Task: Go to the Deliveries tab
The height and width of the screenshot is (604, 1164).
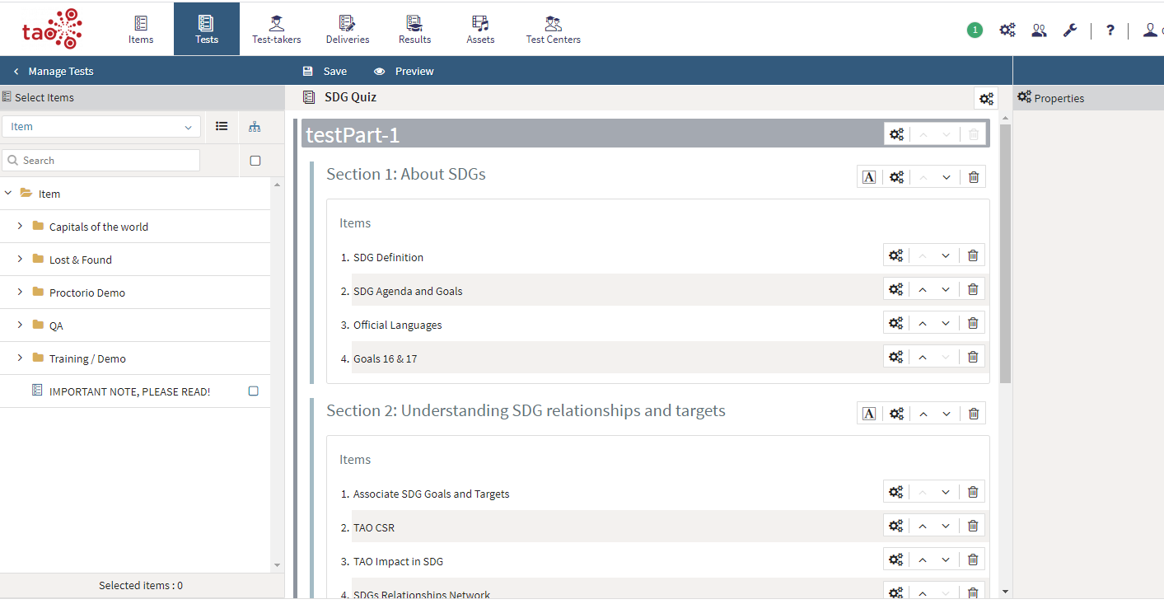Action: [x=348, y=29]
